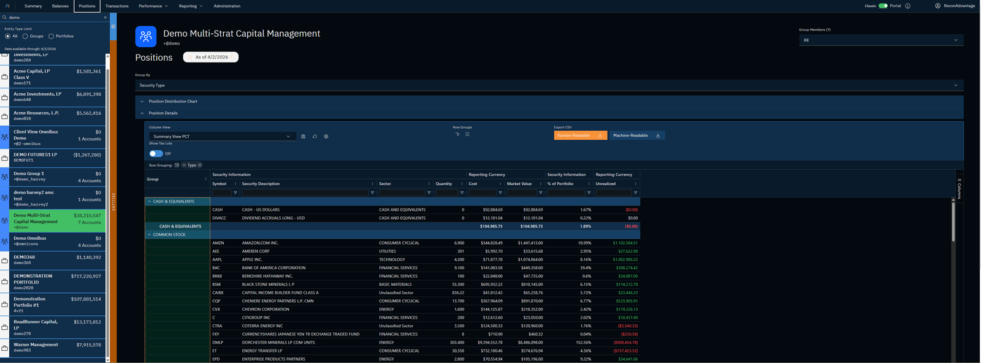This screenshot has width=981, height=363.
Task: Click the CHEVRON CORPORATION cell
Action: click(265, 309)
